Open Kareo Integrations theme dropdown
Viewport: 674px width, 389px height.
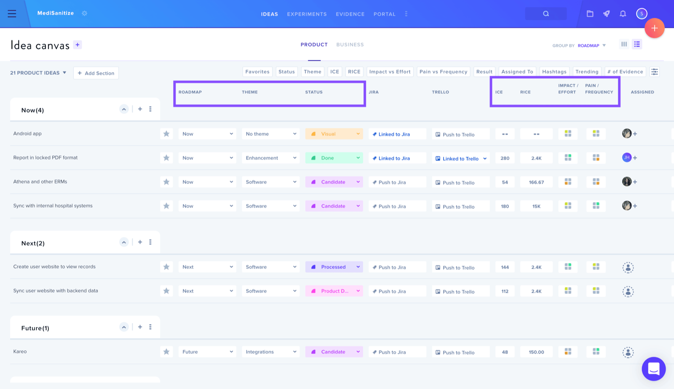pos(270,352)
